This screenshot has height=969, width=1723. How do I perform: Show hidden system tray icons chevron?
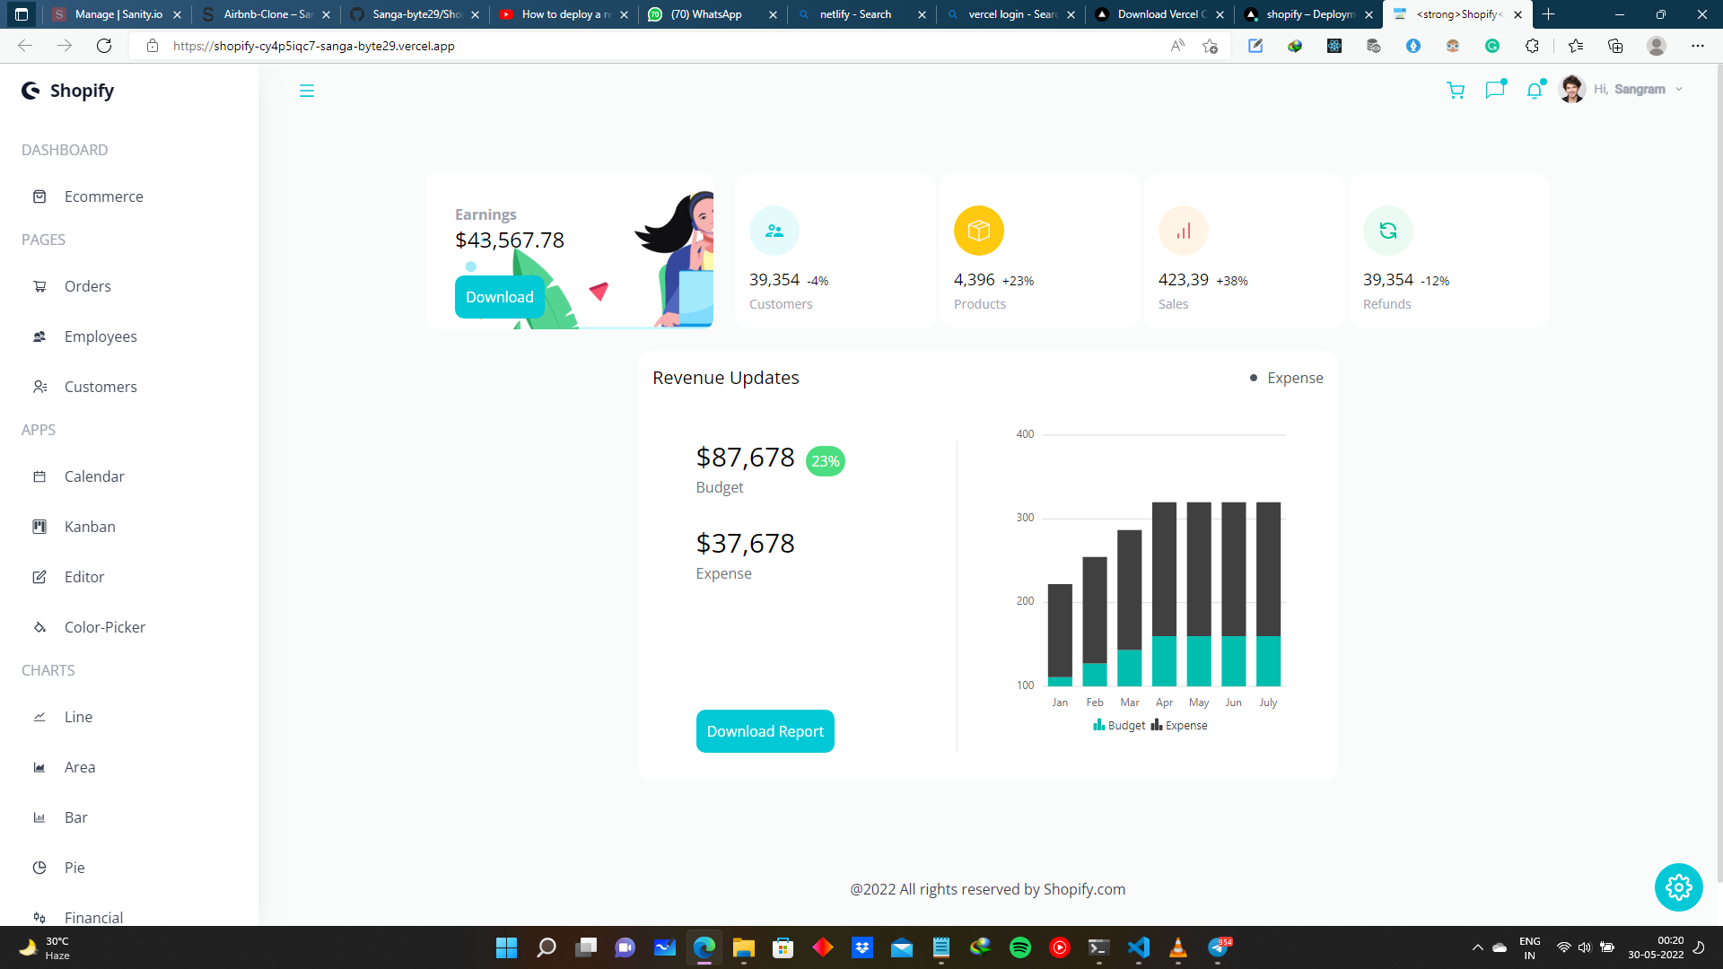click(1477, 947)
